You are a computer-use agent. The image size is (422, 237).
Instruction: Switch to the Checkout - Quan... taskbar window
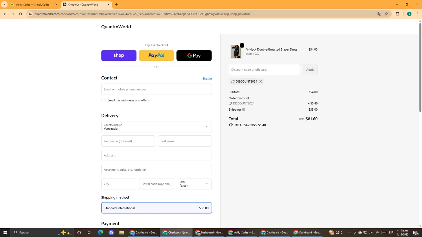[176, 233]
